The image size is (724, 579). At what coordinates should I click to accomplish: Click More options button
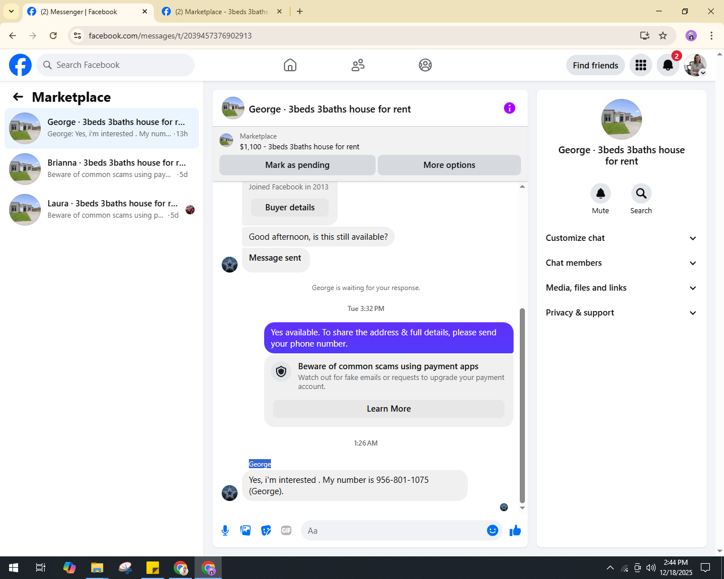(x=450, y=165)
